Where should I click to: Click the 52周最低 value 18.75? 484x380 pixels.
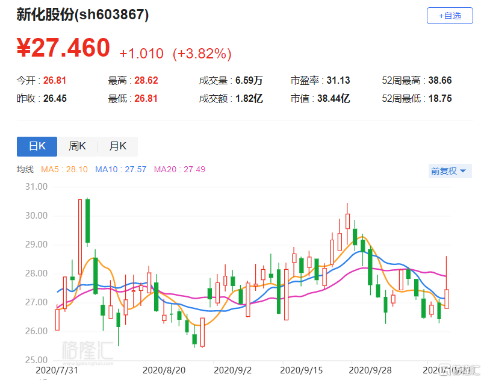[440, 99]
